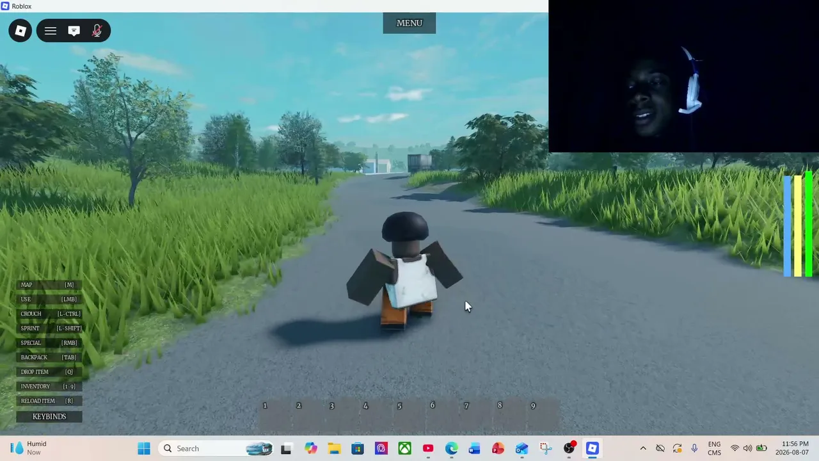Screen dimensions: 819x461
Task: Open the volume control in system tray
Action: [747, 448]
